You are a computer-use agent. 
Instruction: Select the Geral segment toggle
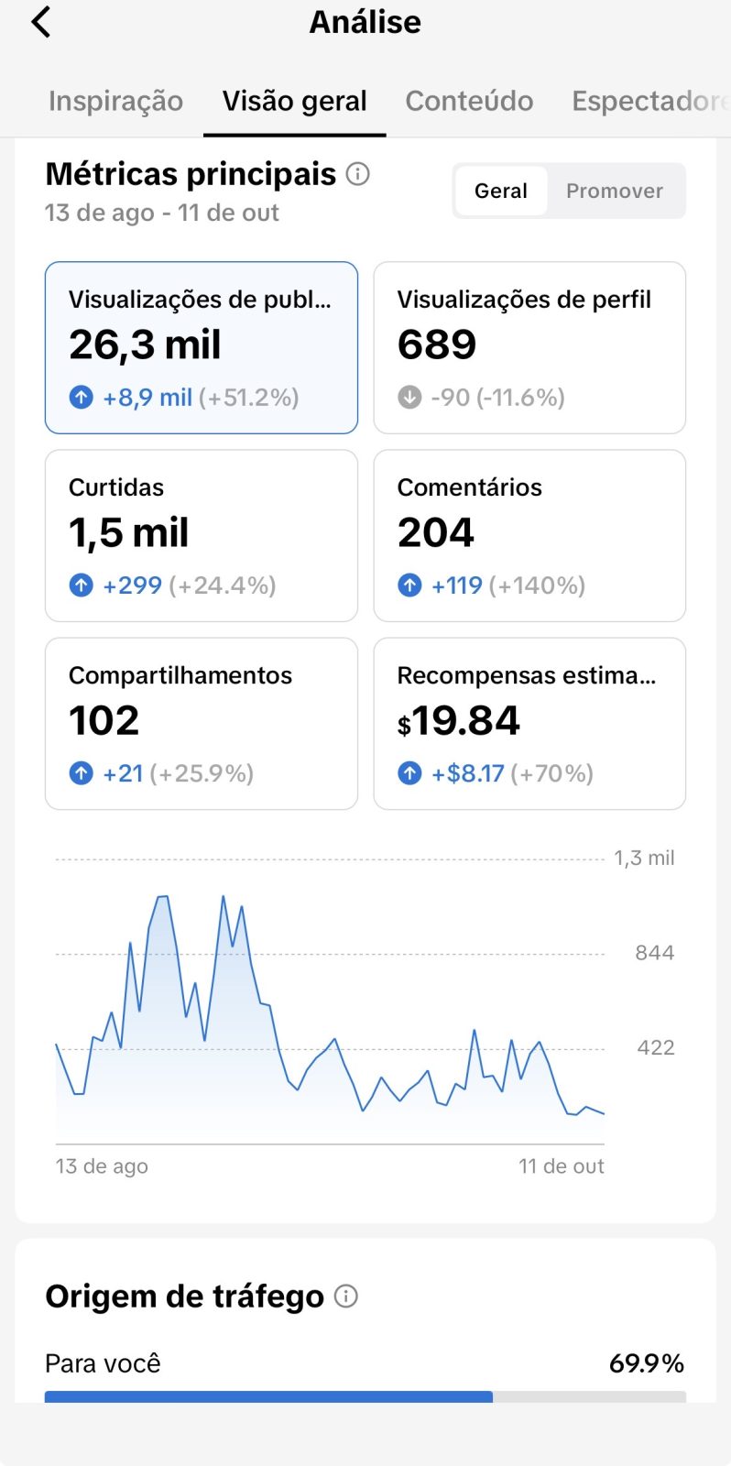(501, 191)
